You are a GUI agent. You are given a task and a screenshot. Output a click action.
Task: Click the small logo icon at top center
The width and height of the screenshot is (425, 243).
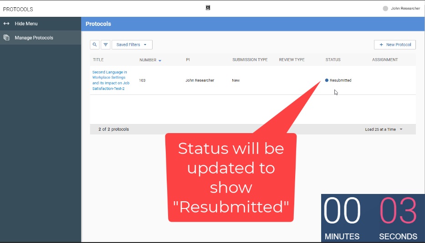208,7
